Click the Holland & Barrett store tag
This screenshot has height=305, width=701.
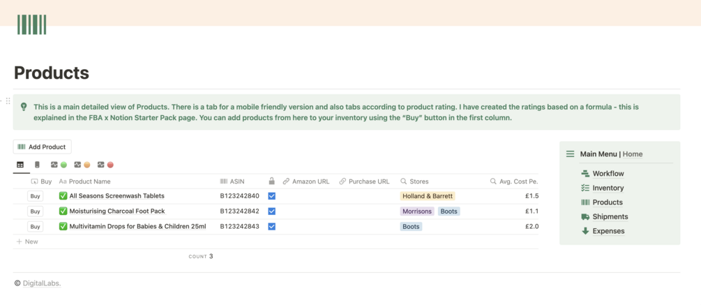428,196
